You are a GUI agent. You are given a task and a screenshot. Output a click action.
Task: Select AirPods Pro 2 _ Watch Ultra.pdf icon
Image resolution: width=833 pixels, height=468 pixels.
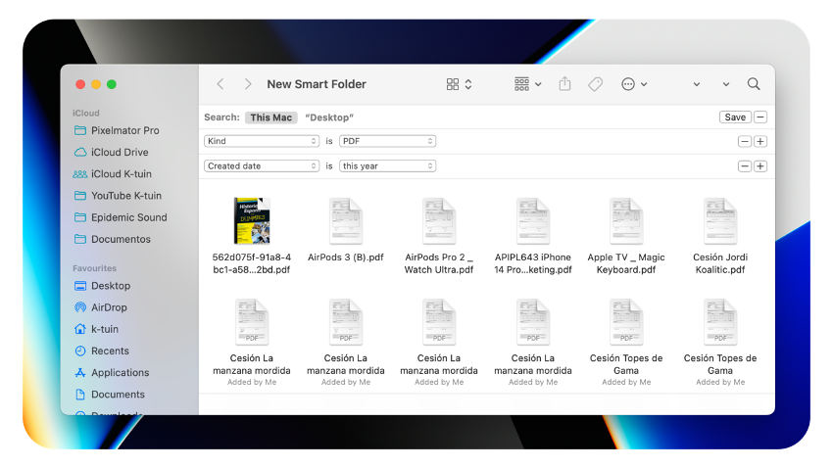pyautogui.click(x=439, y=220)
